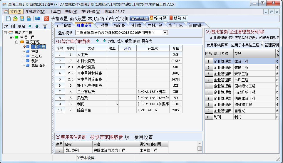Click the 提问题 star button

[158, 18]
